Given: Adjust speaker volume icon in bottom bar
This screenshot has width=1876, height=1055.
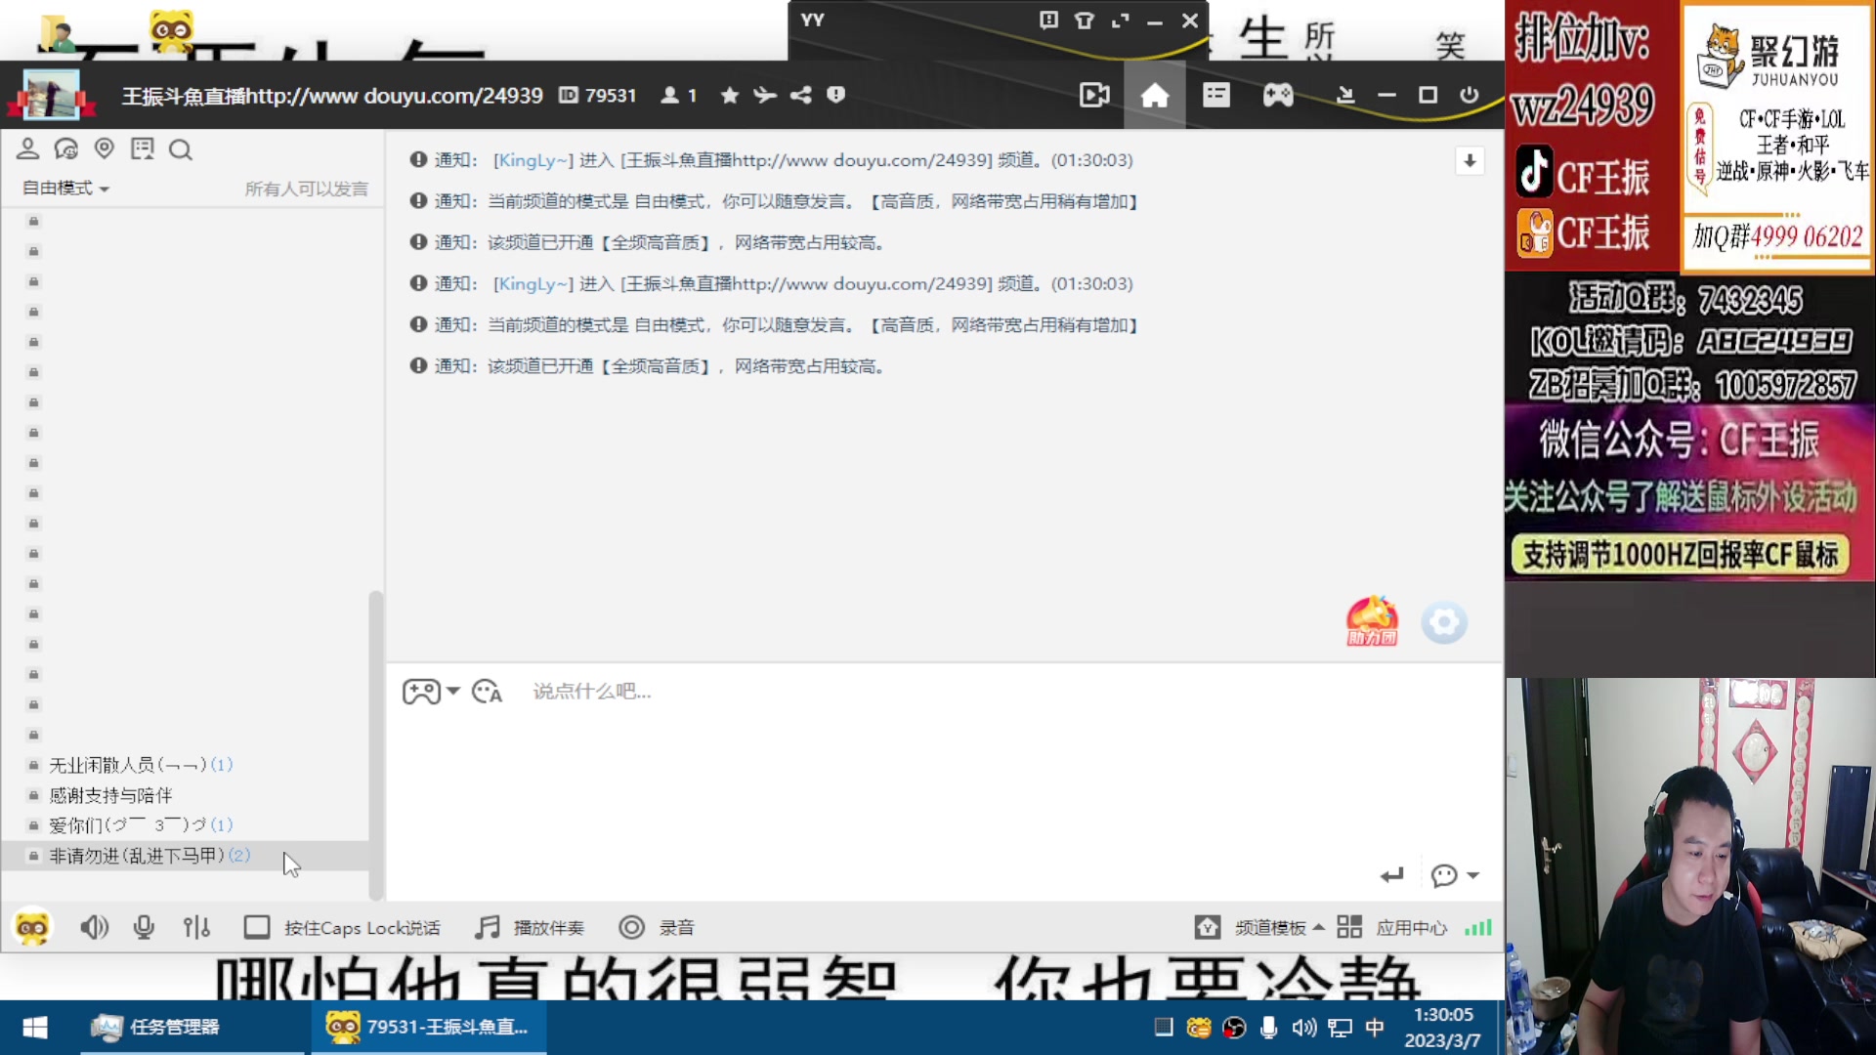Looking at the screenshot, I should (94, 927).
